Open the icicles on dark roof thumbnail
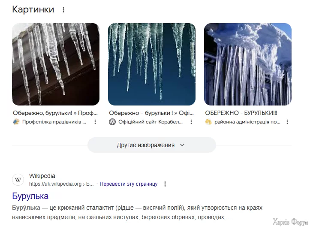Screen dimensions: 313x229 pos(56,64)
